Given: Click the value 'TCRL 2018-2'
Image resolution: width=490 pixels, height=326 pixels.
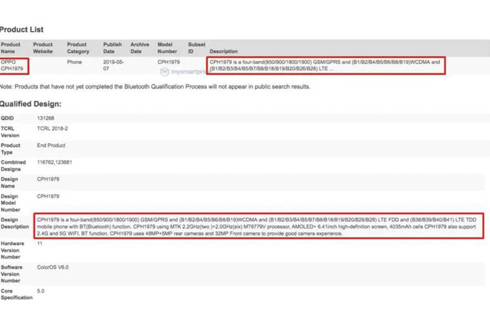Looking at the screenshot, I should pos(52,129).
